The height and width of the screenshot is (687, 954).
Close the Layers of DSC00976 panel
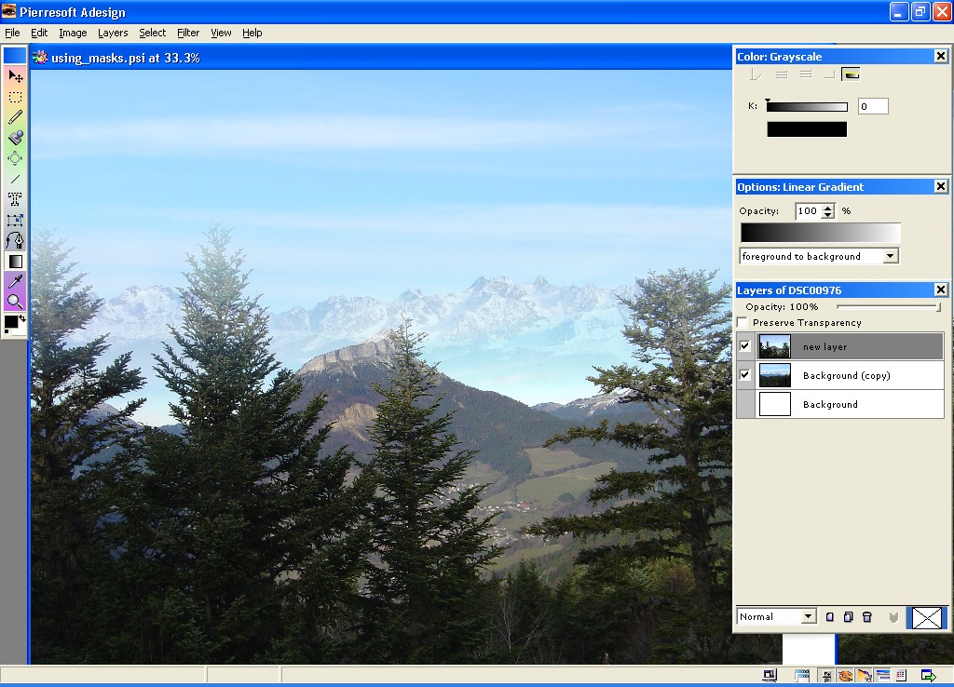pos(941,290)
